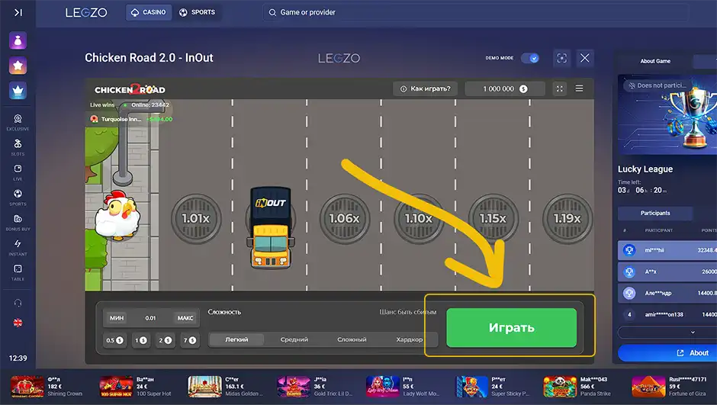Select Сложный difficulty
Image resolution: width=717 pixels, height=405 pixels.
352,339
